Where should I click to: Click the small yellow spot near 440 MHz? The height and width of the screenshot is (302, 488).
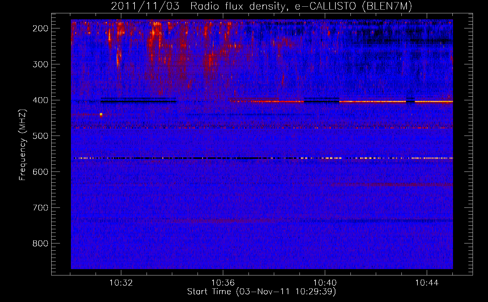(101, 114)
